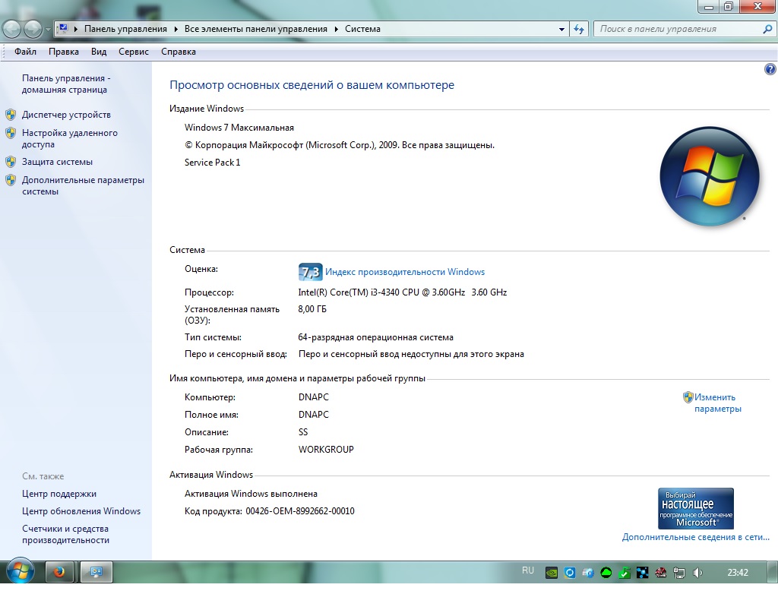Open Firefox from the taskbar

coord(59,572)
